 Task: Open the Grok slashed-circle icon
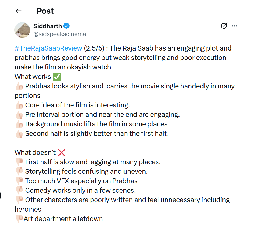pos(224,26)
